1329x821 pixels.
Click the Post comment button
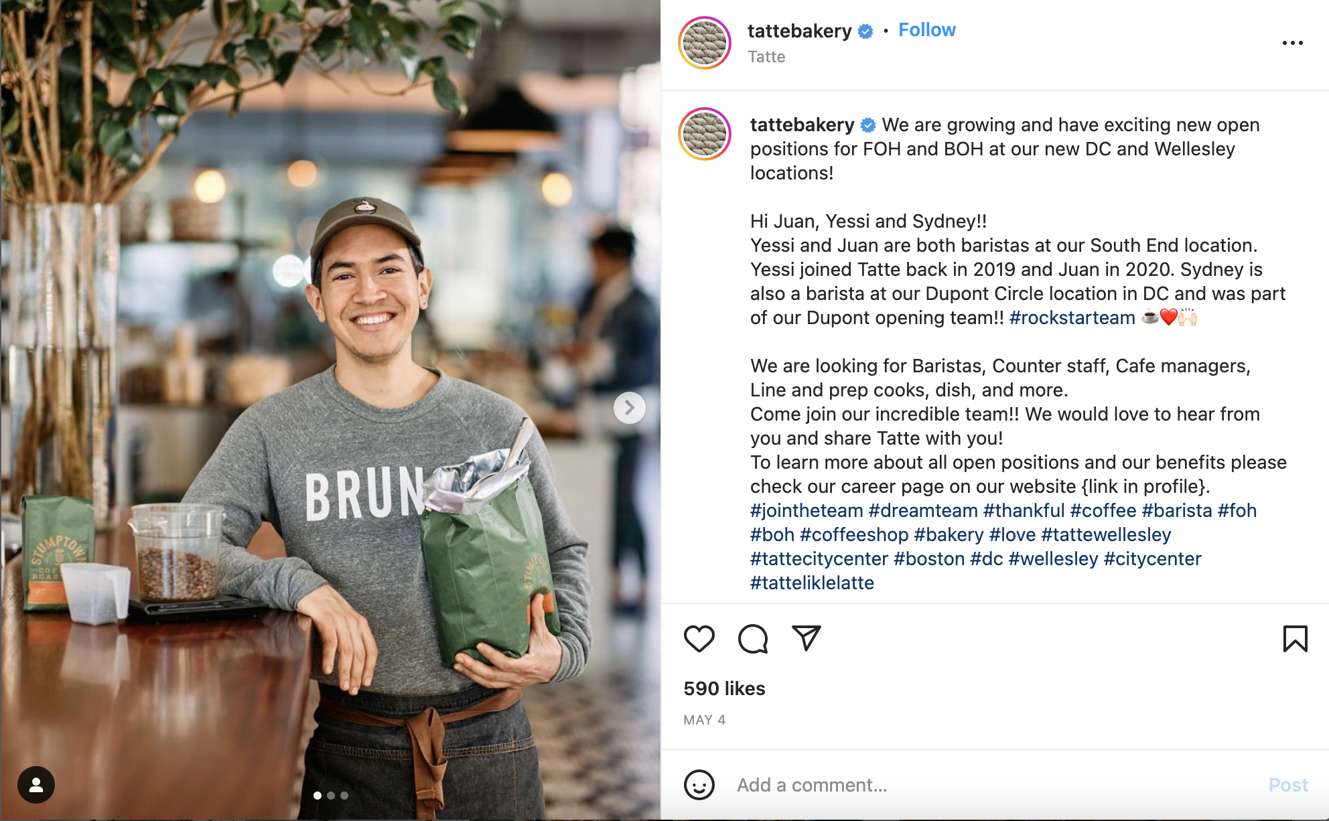pyautogui.click(x=1288, y=785)
